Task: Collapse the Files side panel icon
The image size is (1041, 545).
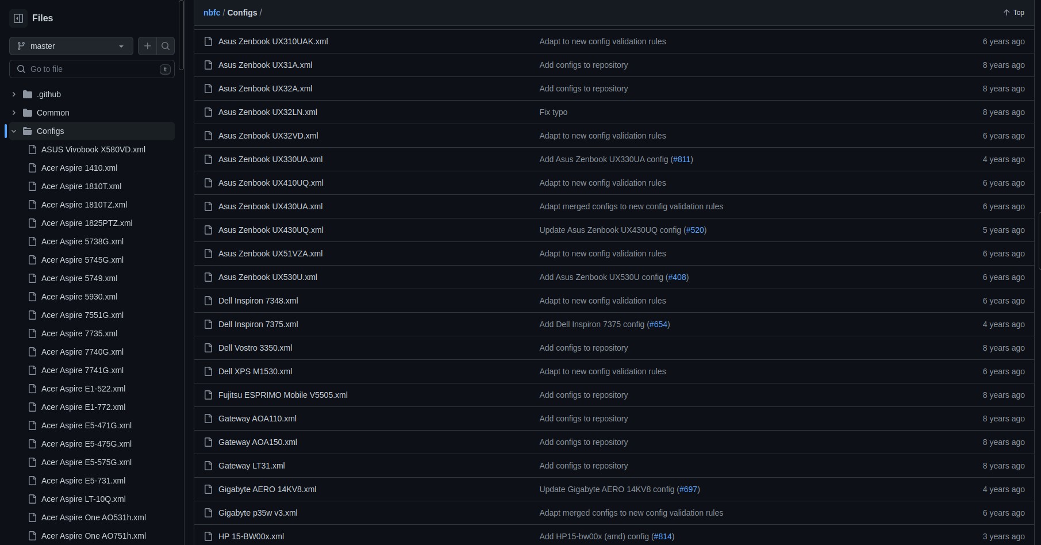Action: [18, 18]
